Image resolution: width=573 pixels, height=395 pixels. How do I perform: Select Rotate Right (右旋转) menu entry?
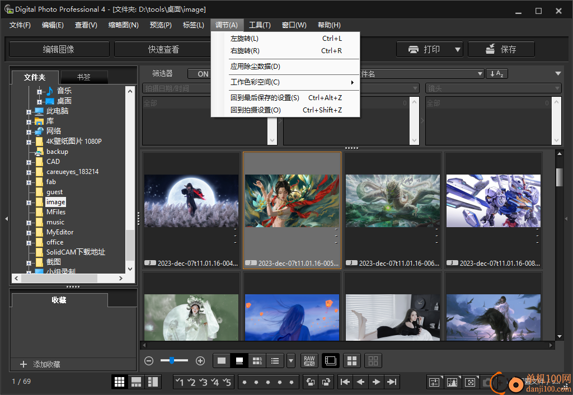[x=286, y=51]
